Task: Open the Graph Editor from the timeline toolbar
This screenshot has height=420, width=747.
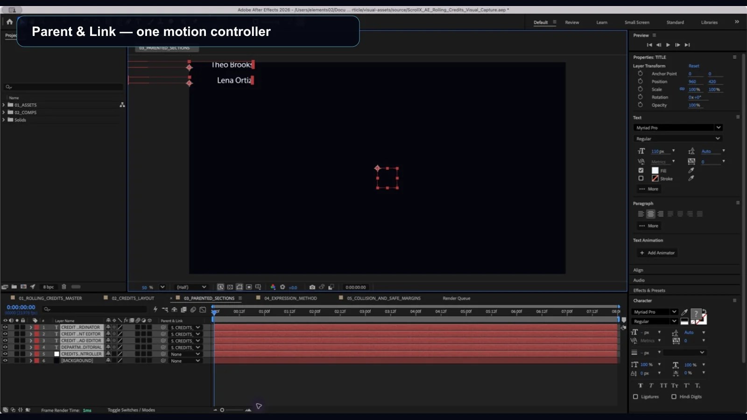Action: coord(203,309)
